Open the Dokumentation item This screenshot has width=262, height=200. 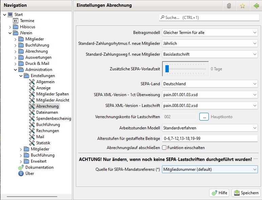click(x=39, y=167)
